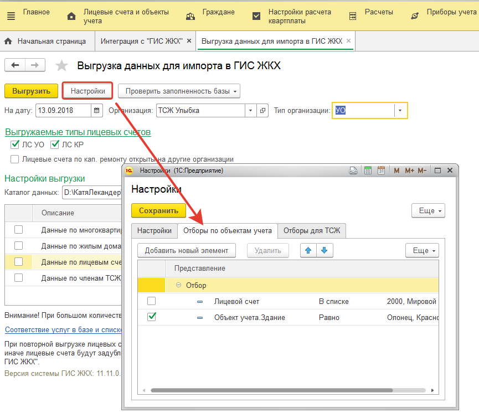Click the checkmark icon for Настройки расчета
Screen dimensions: 479x418
(256, 16)
